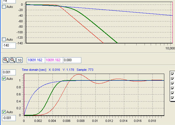The width and height of the screenshot is (175, 125).
Task: Click the '0.018' time axis label
Action: pyautogui.click(x=152, y=121)
